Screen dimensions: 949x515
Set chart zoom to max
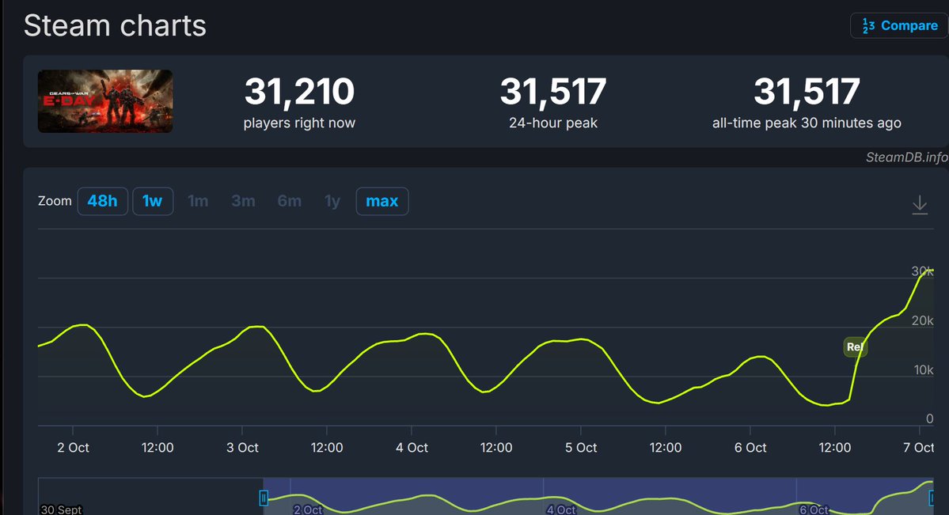[x=382, y=201]
